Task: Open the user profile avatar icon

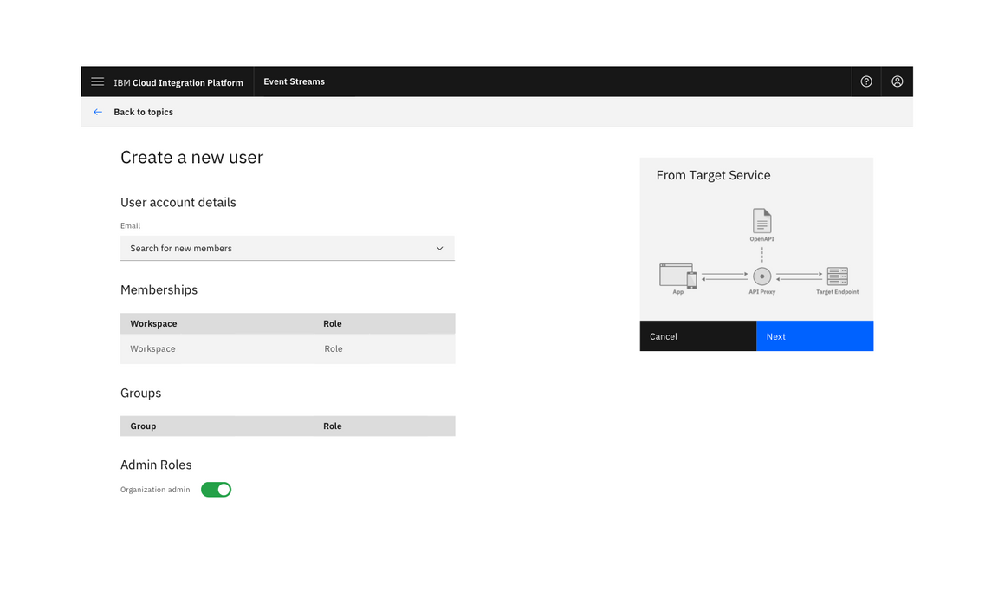Action: 897,81
